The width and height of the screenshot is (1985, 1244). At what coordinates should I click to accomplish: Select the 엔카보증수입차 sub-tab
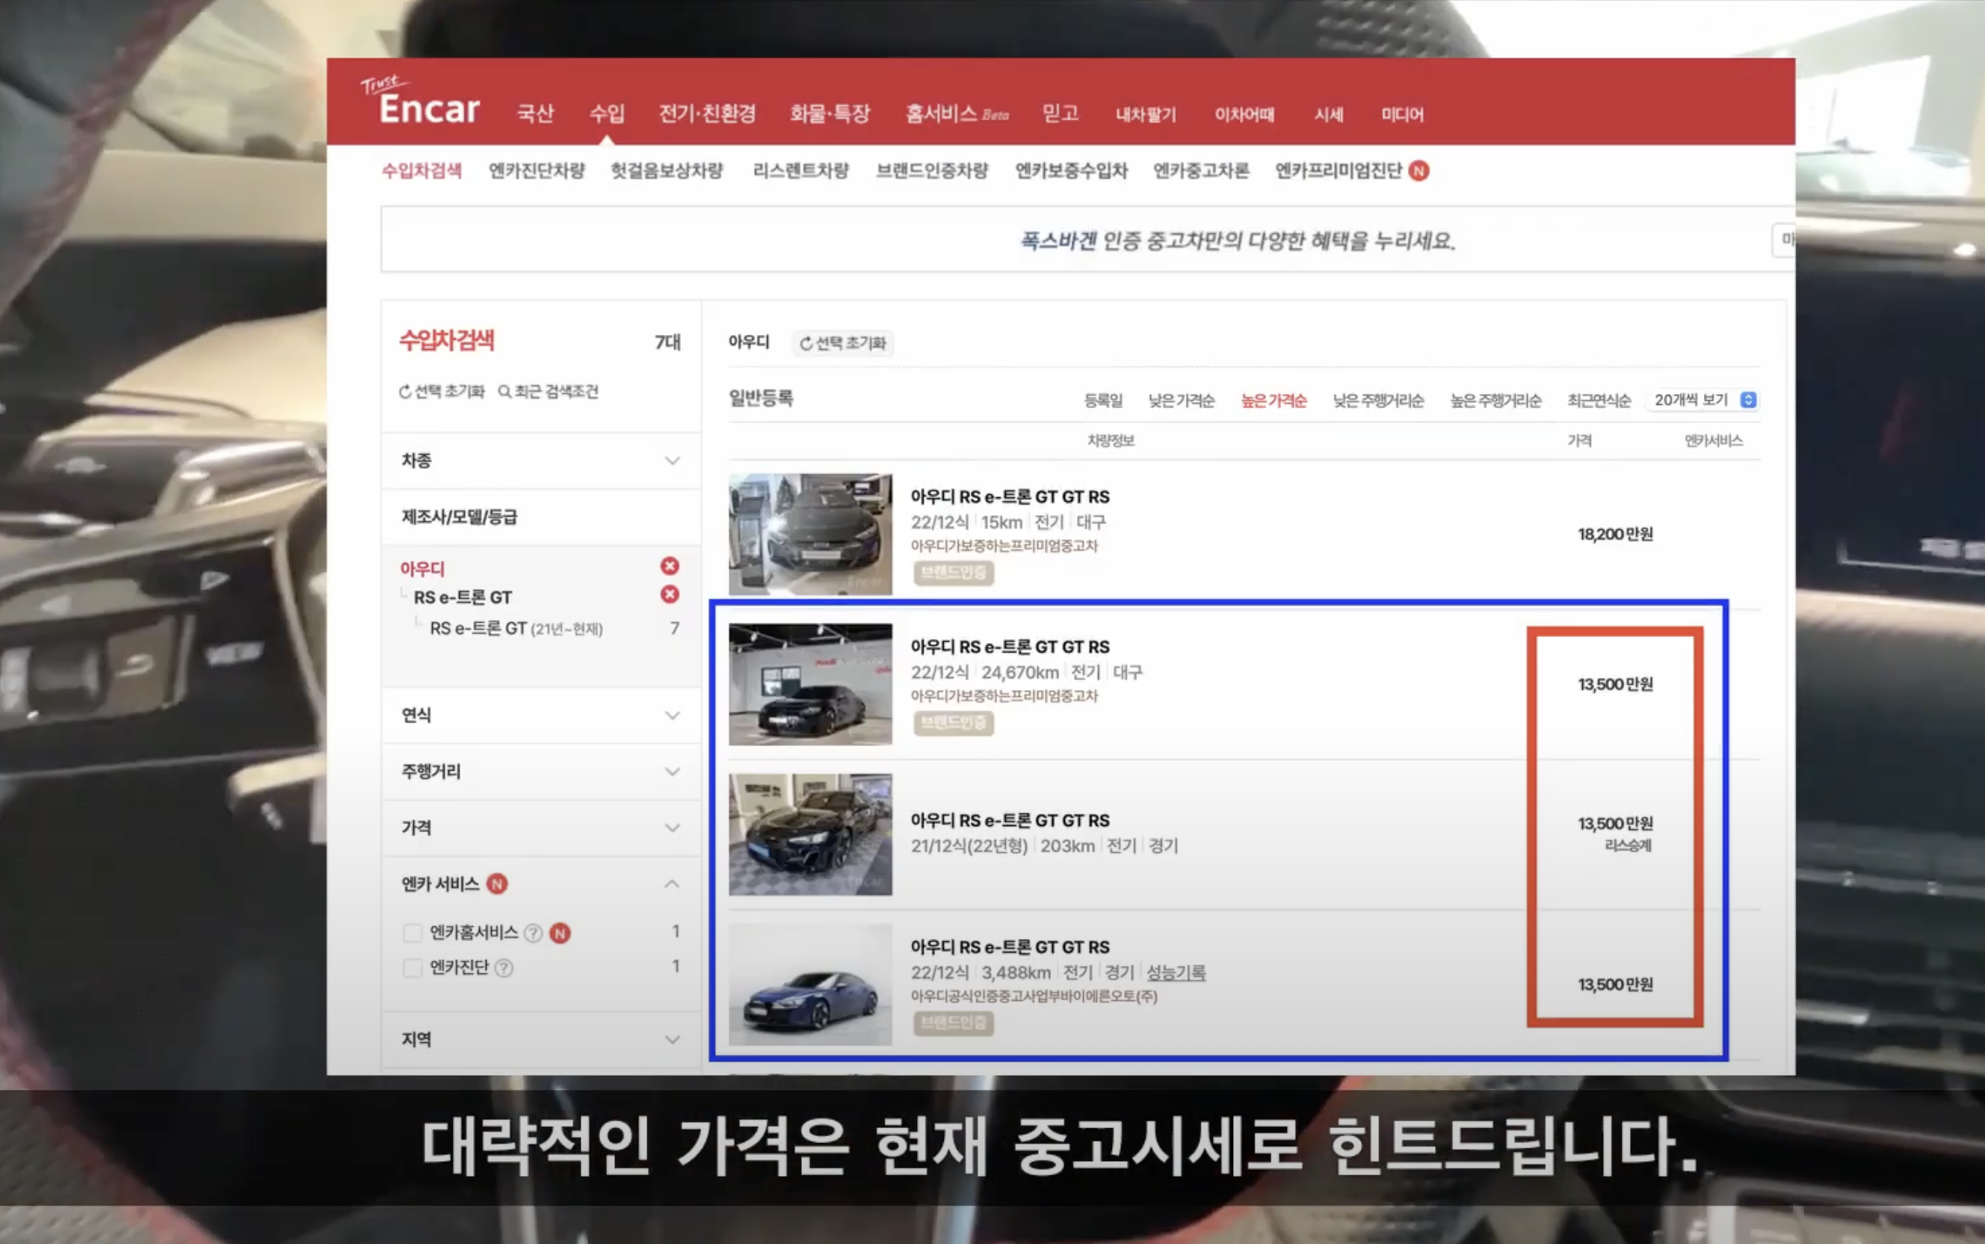(1072, 170)
